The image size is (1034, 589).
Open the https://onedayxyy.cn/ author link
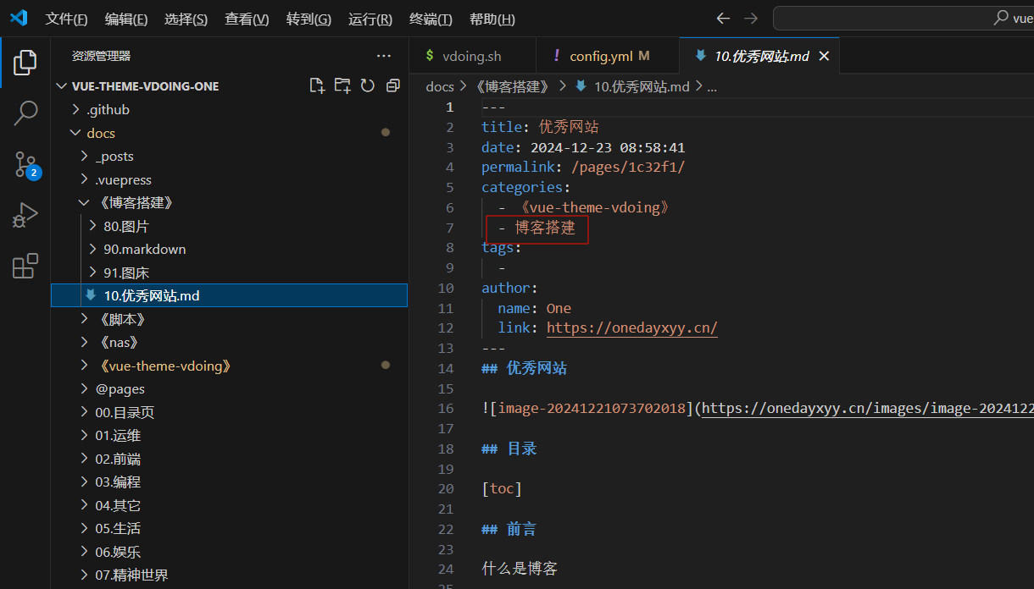click(x=632, y=328)
